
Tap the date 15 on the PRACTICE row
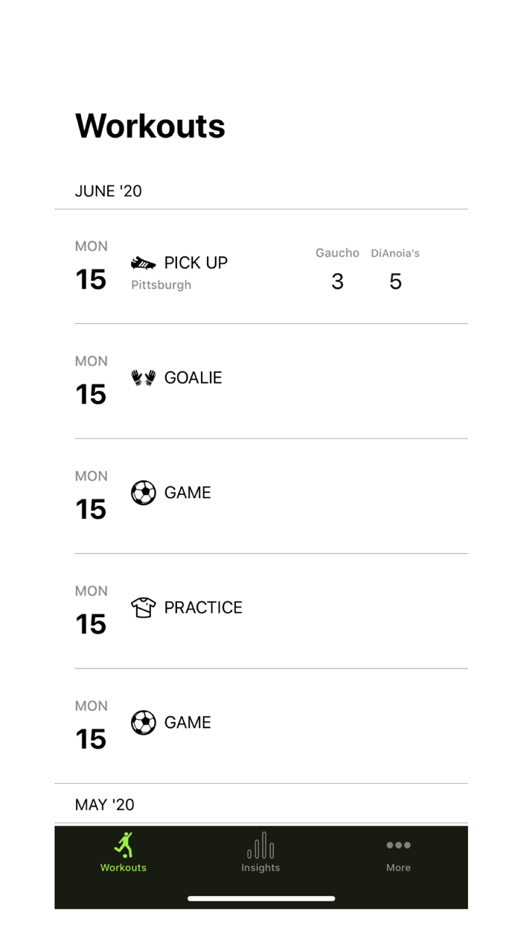tap(91, 625)
